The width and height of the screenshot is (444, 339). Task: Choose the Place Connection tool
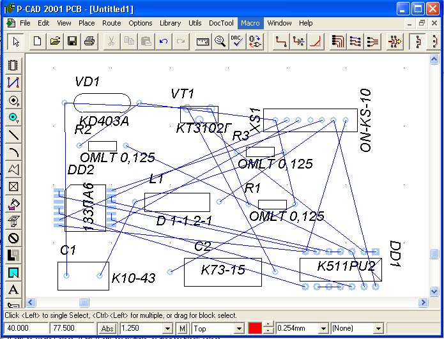pos(13,82)
